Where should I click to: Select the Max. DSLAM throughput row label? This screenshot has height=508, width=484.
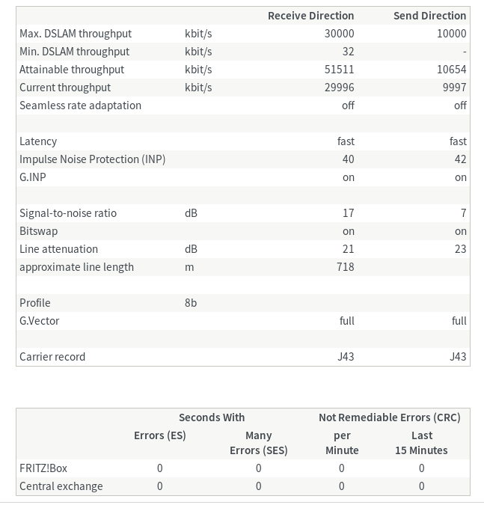click(x=76, y=34)
